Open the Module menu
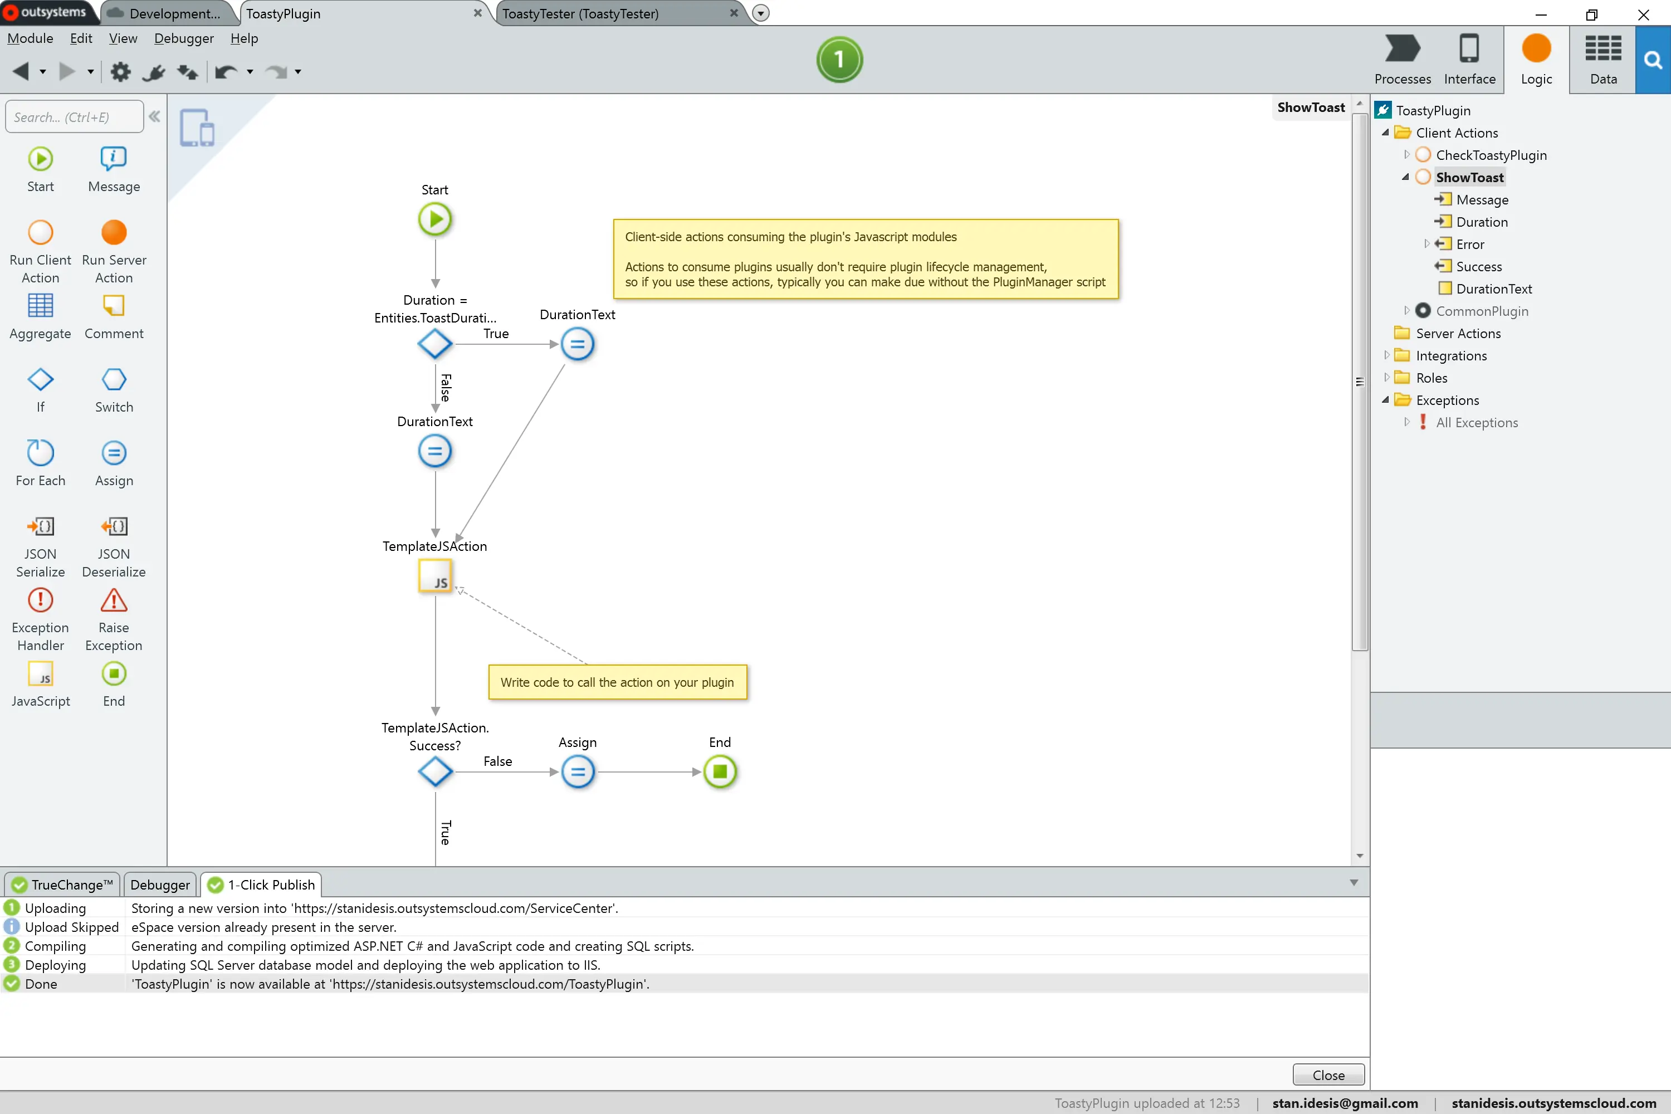1671x1114 pixels. pos(30,38)
